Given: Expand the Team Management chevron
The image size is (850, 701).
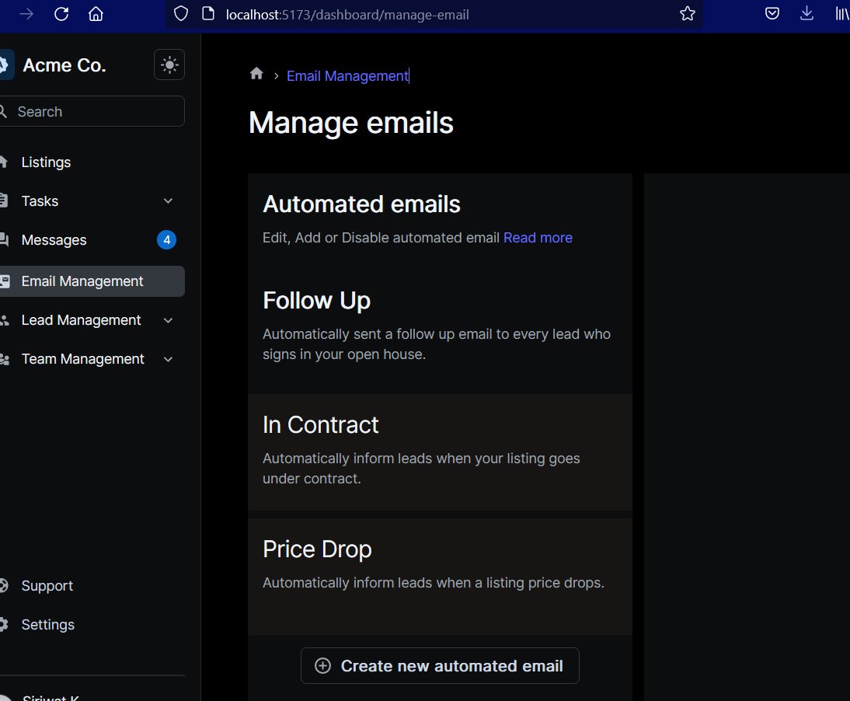Looking at the screenshot, I should pos(168,360).
